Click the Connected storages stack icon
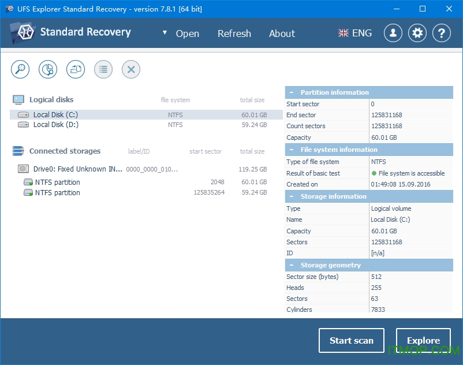This screenshot has width=463, height=365. tap(18, 151)
